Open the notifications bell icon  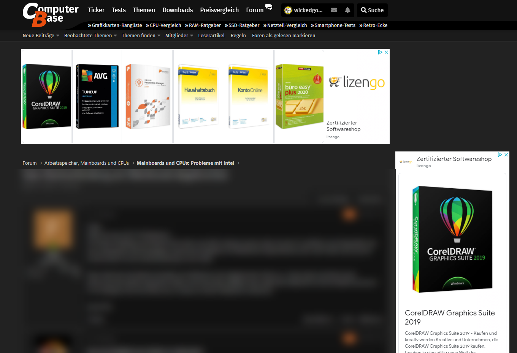point(347,10)
